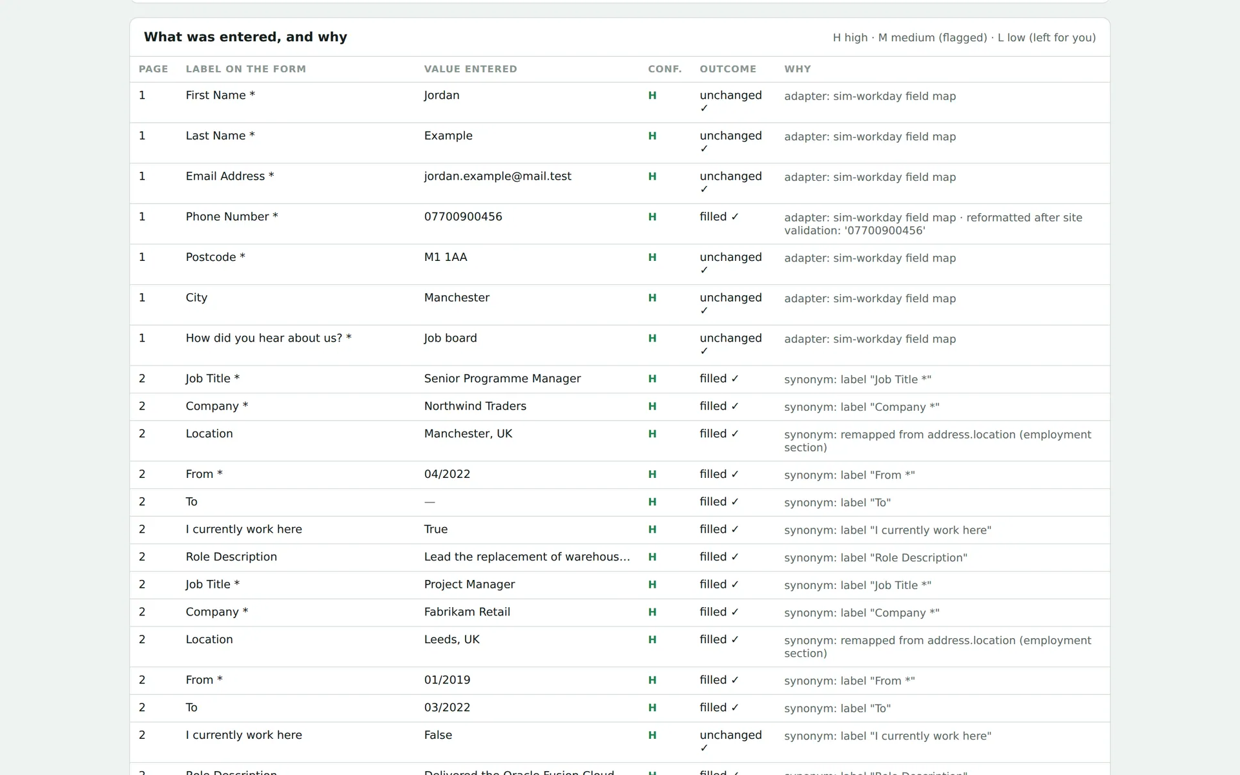This screenshot has width=1240, height=775.
Task: Click the City value 'Manchester'
Action: tap(457, 298)
